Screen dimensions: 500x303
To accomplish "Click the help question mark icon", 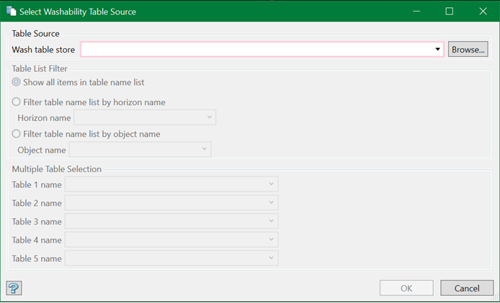I will [14, 288].
